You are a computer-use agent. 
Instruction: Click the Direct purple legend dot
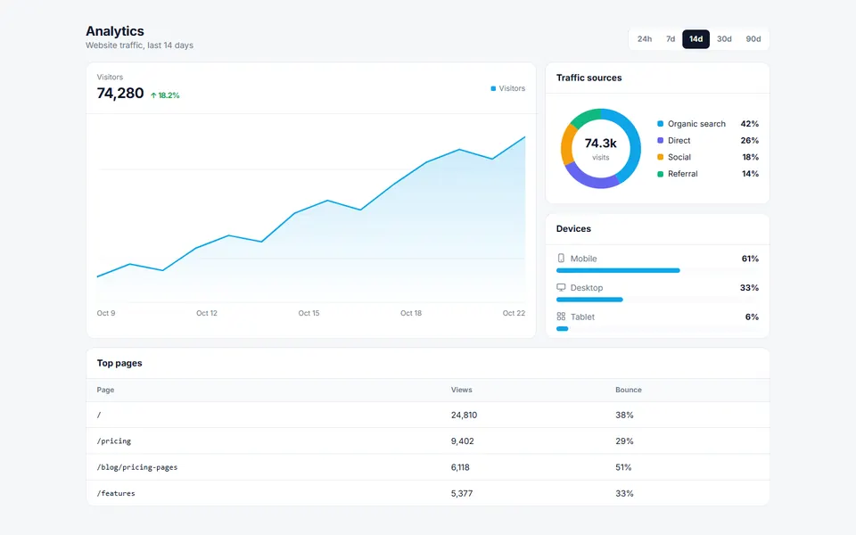(660, 140)
